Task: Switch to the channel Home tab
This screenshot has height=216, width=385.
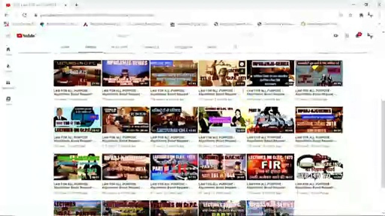Action: click(x=65, y=47)
